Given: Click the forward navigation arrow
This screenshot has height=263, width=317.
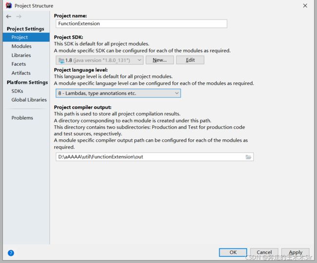Looking at the screenshot, I should [19, 17].
